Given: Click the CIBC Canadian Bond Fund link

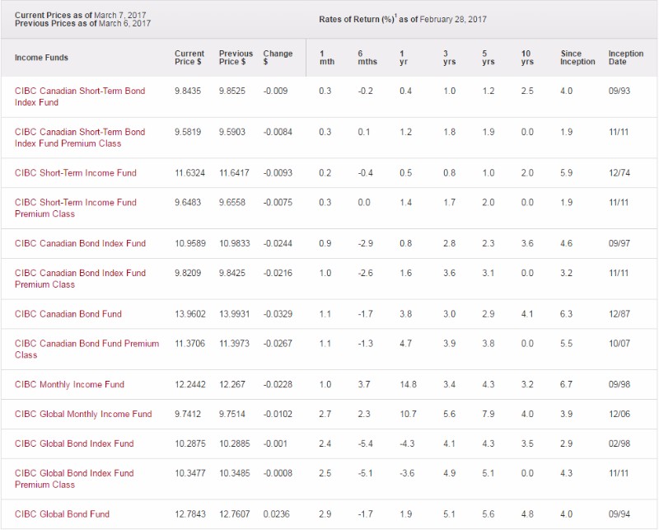Looking at the screenshot, I should tap(68, 314).
